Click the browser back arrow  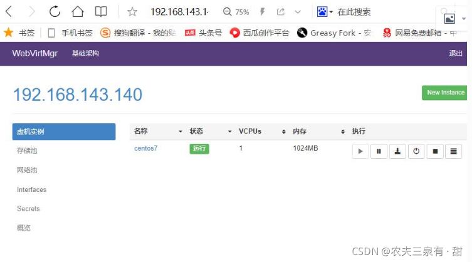click(x=9, y=12)
